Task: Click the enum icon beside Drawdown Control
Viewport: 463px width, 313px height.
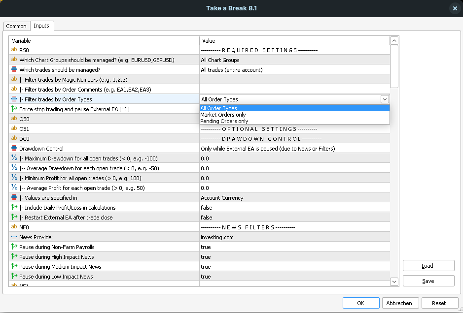Action: coord(14,149)
